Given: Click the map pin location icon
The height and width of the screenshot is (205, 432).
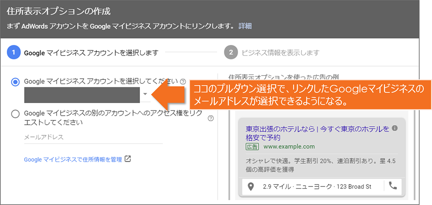Looking at the screenshot, I should point(251,187).
